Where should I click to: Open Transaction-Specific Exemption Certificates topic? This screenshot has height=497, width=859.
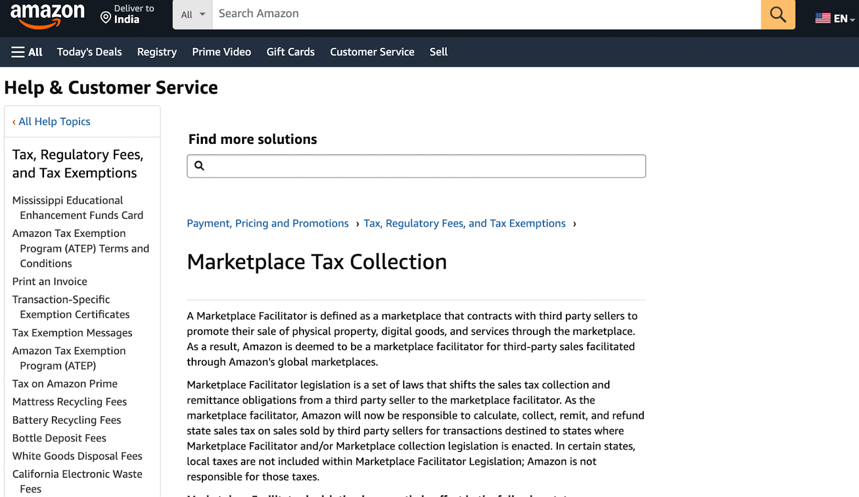click(x=71, y=307)
